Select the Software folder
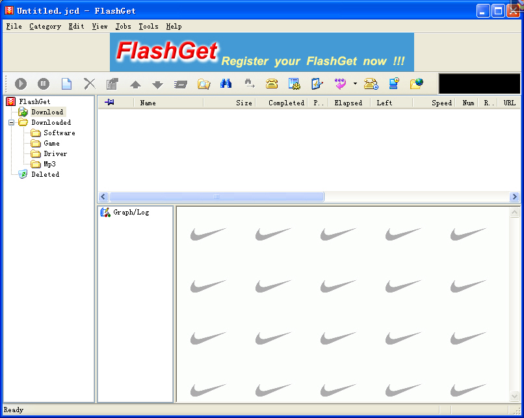Image resolution: width=524 pixels, height=418 pixels. 59,133
